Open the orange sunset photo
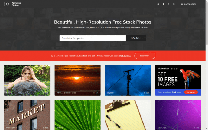Viewport: 208px width, 130px height. (78, 80)
